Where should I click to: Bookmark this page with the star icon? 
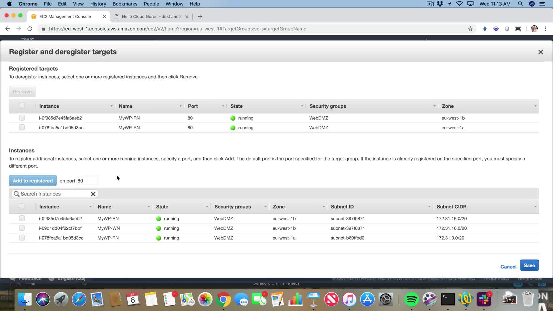470,29
